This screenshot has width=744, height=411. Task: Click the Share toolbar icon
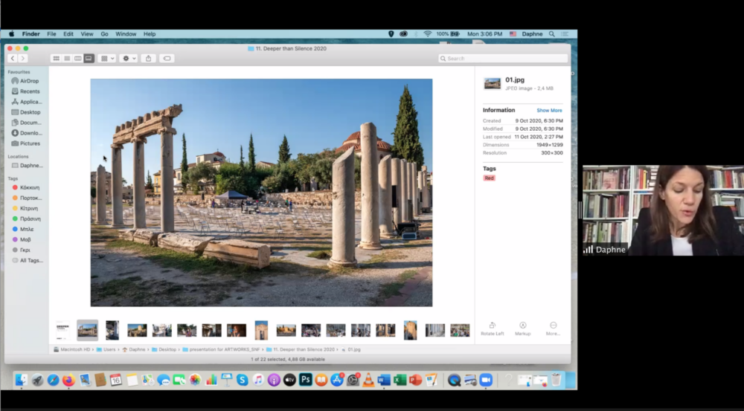click(149, 58)
